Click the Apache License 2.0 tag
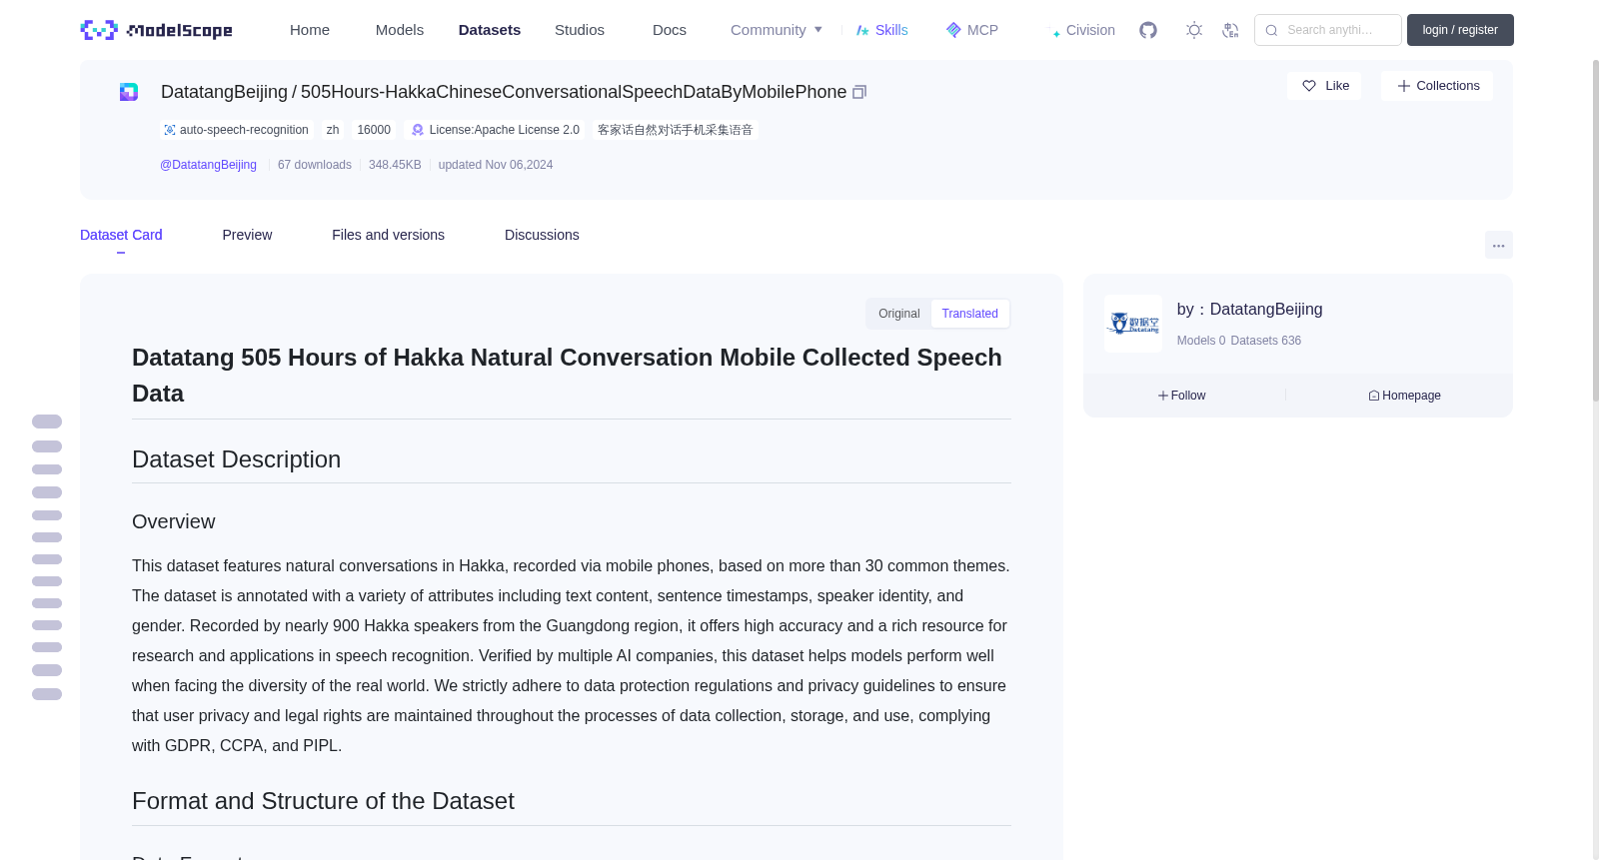 tap(496, 130)
